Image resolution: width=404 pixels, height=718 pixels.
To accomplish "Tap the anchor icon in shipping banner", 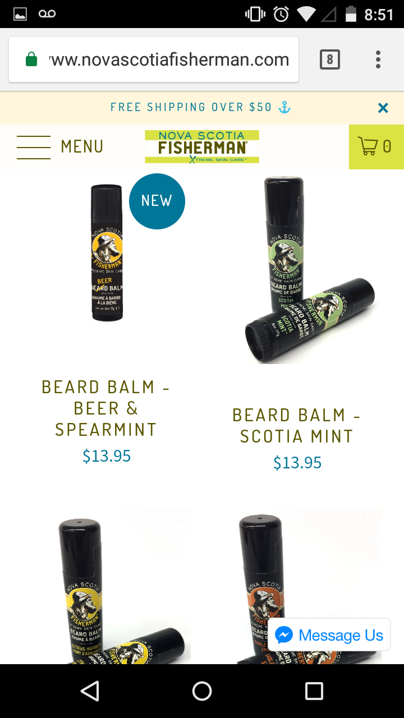I will 285,107.
